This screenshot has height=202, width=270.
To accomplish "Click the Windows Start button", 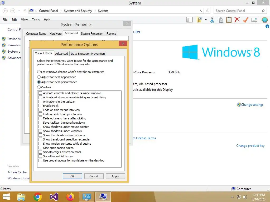I will tap(6, 197).
